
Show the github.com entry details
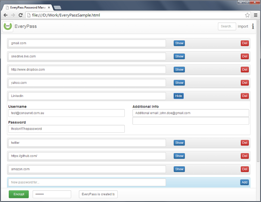tap(179, 156)
